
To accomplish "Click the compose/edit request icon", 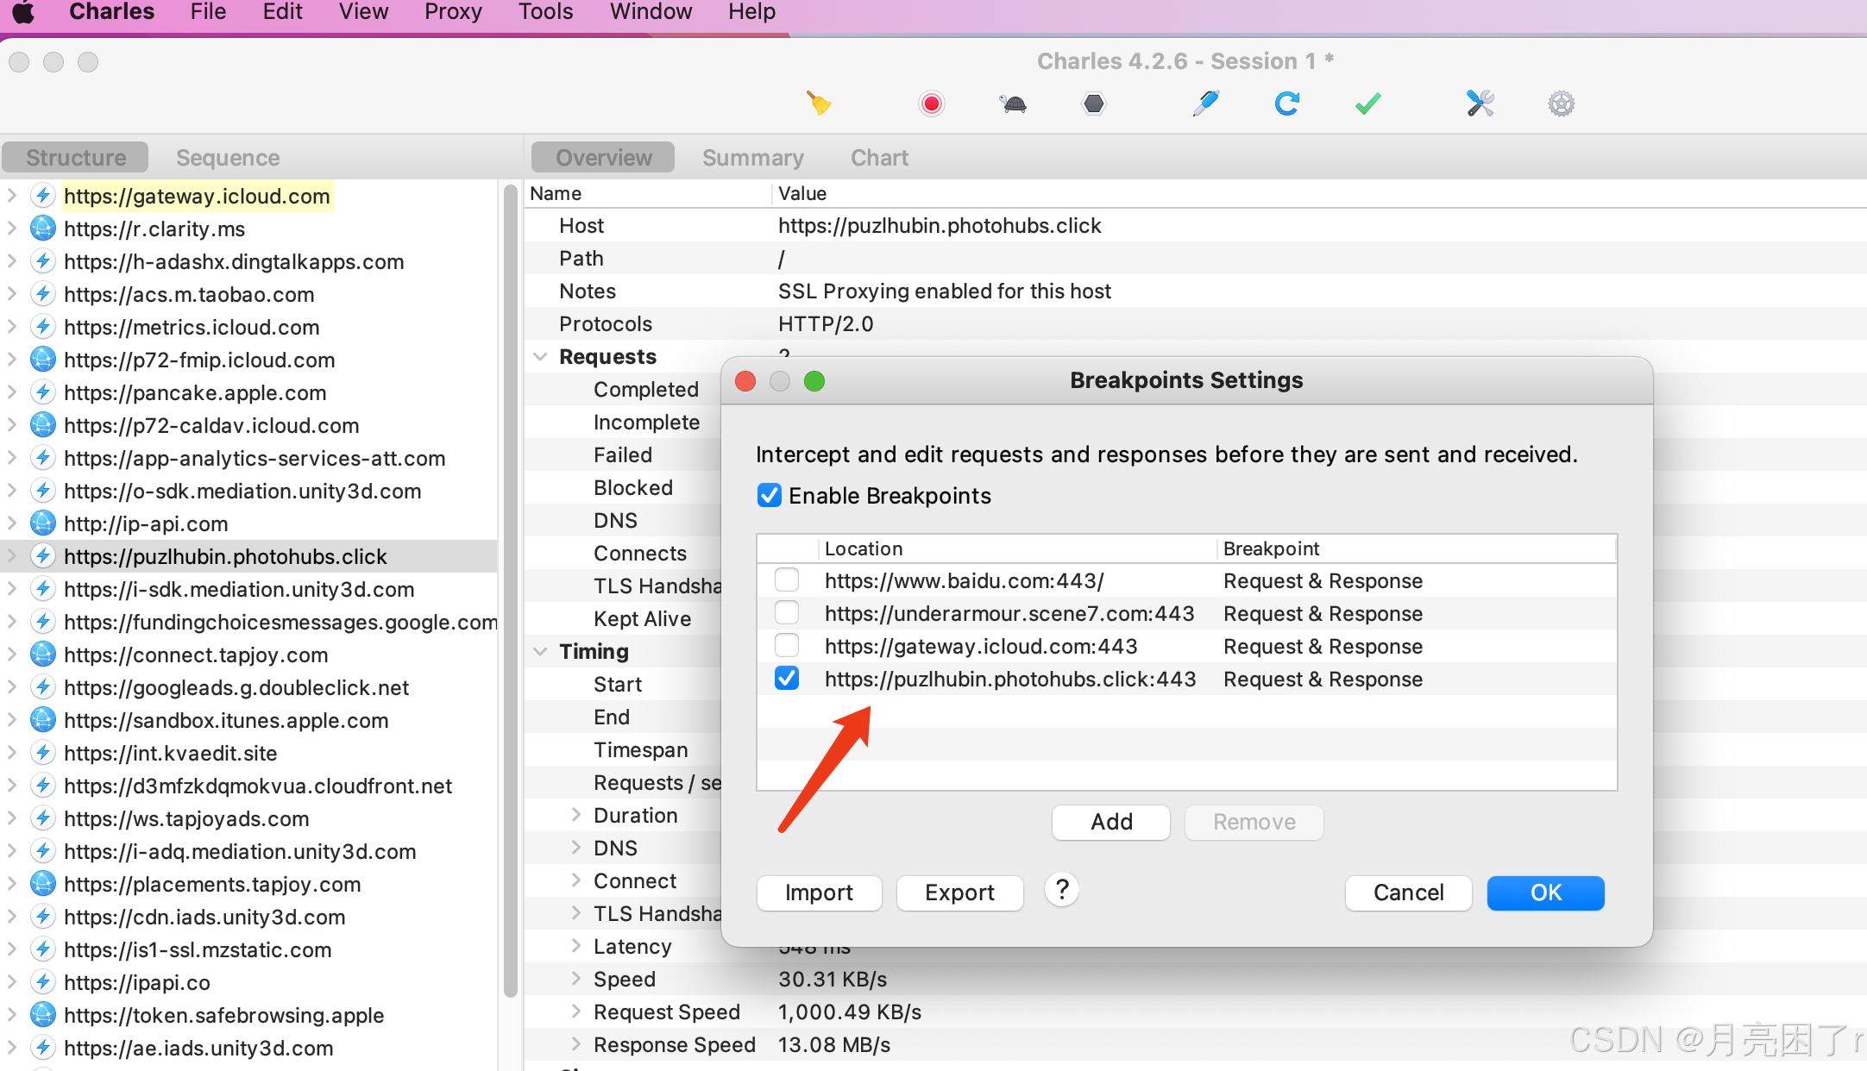I will pos(1205,103).
